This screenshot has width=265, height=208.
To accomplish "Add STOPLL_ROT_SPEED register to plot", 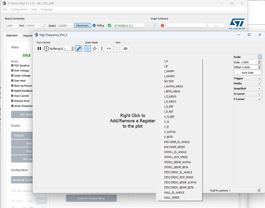I will [179, 157].
